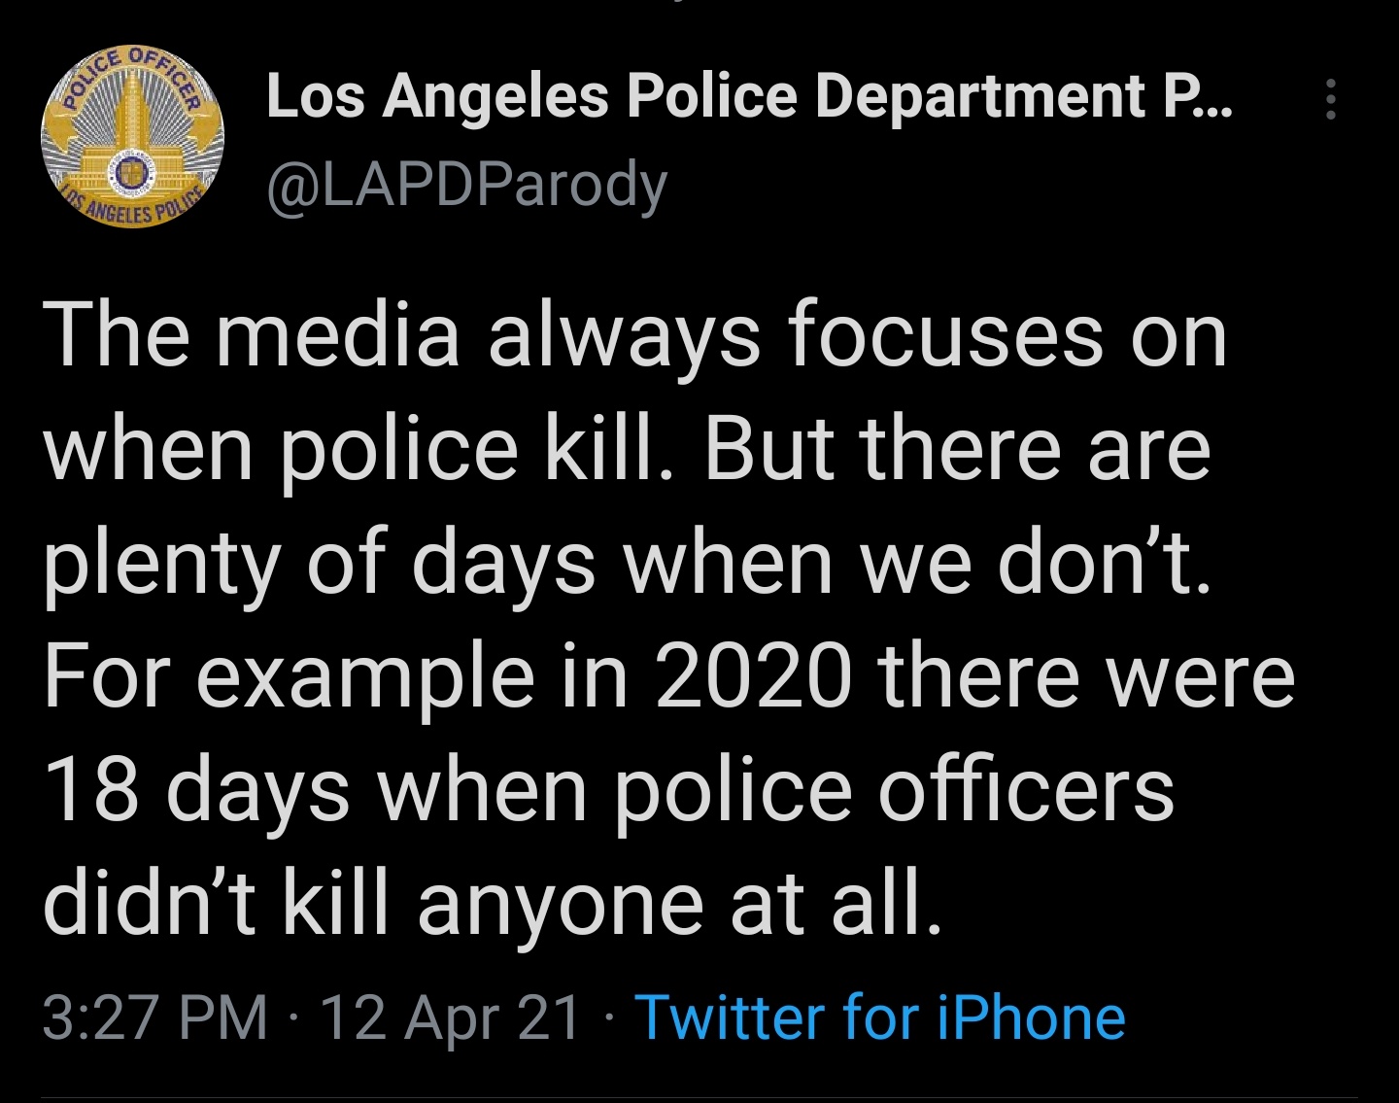The height and width of the screenshot is (1103, 1399).
Task: Click the words 'didn't kill anyone at all'
Action: point(492,903)
